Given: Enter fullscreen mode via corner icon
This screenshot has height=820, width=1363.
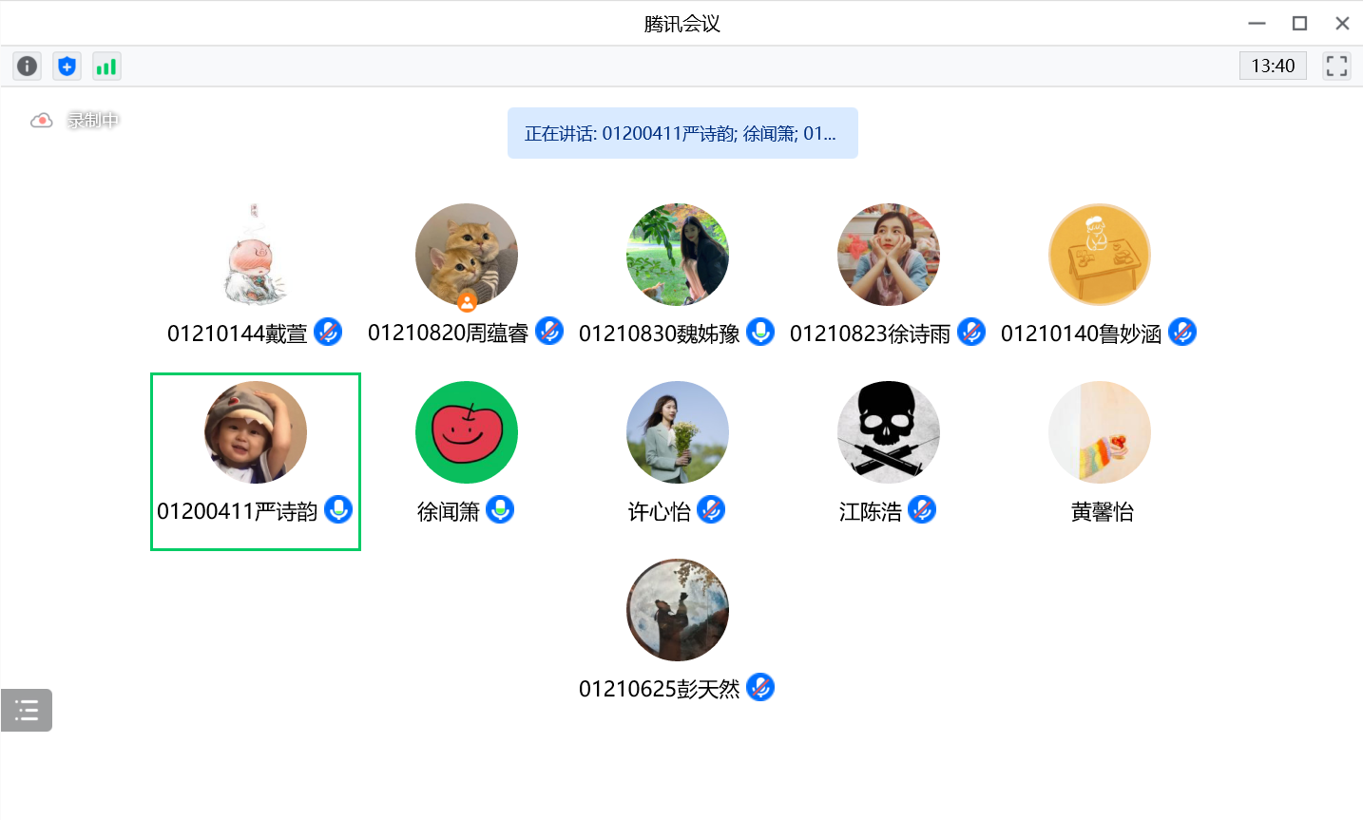Looking at the screenshot, I should coord(1336,66).
